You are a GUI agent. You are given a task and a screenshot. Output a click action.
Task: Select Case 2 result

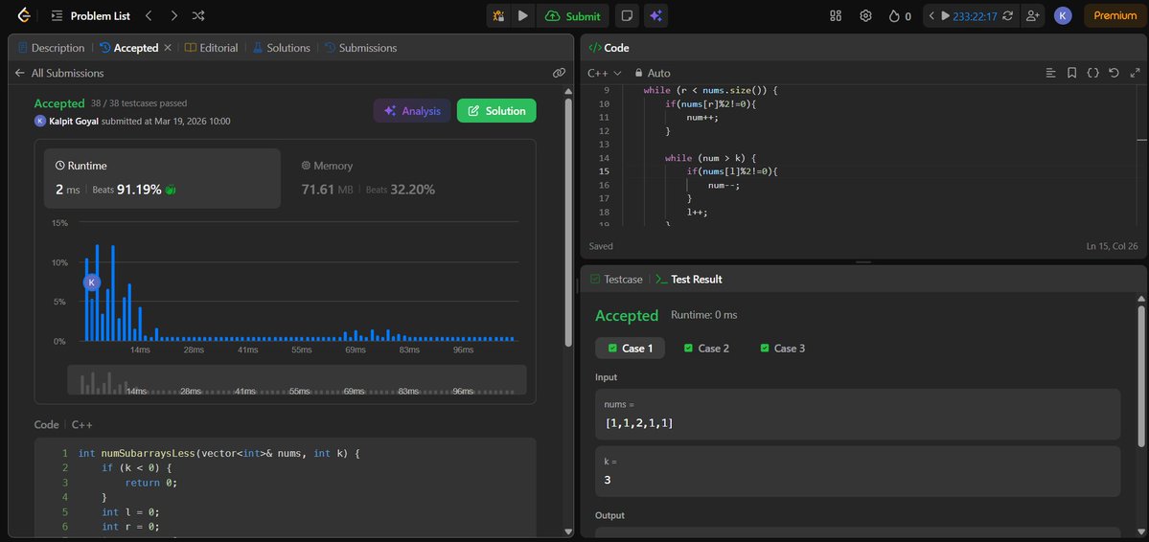click(x=706, y=348)
